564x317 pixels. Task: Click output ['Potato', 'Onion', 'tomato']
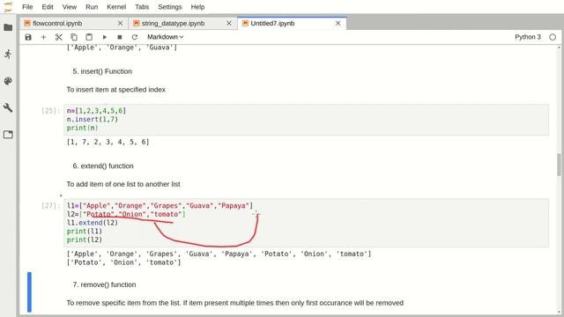click(x=123, y=262)
